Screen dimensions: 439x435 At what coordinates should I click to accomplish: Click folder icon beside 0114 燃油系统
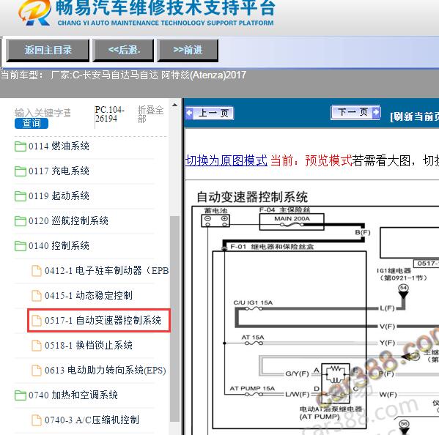(21, 146)
